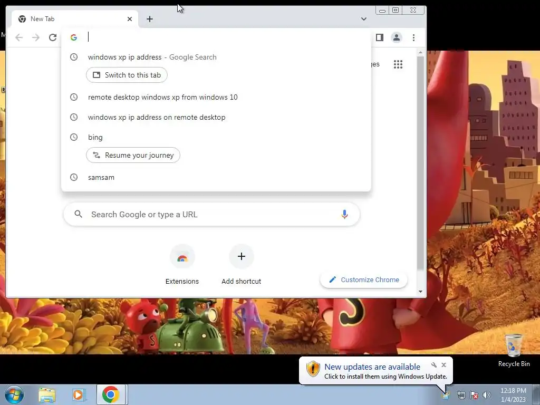Click the scrollbar down arrow
This screenshot has width=540, height=405.
[420, 291]
